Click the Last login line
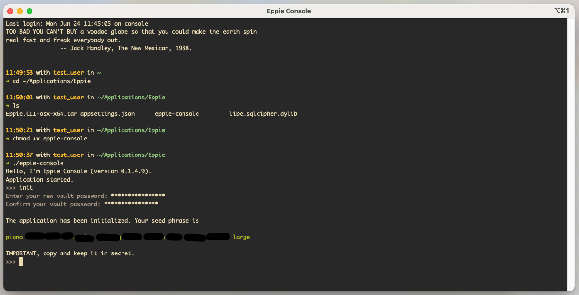The width and height of the screenshot is (579, 295). pyautogui.click(x=77, y=24)
